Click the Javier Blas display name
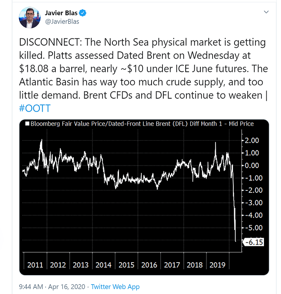Image resolution: width=281 pixels, height=294 pixels. [61, 13]
